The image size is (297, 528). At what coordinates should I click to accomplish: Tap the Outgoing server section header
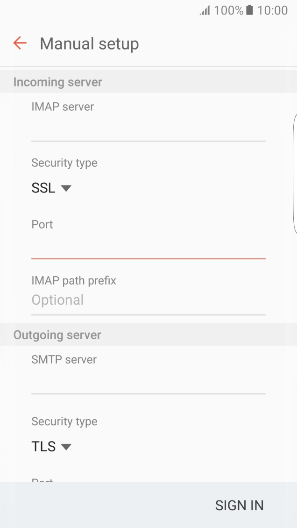point(57,335)
